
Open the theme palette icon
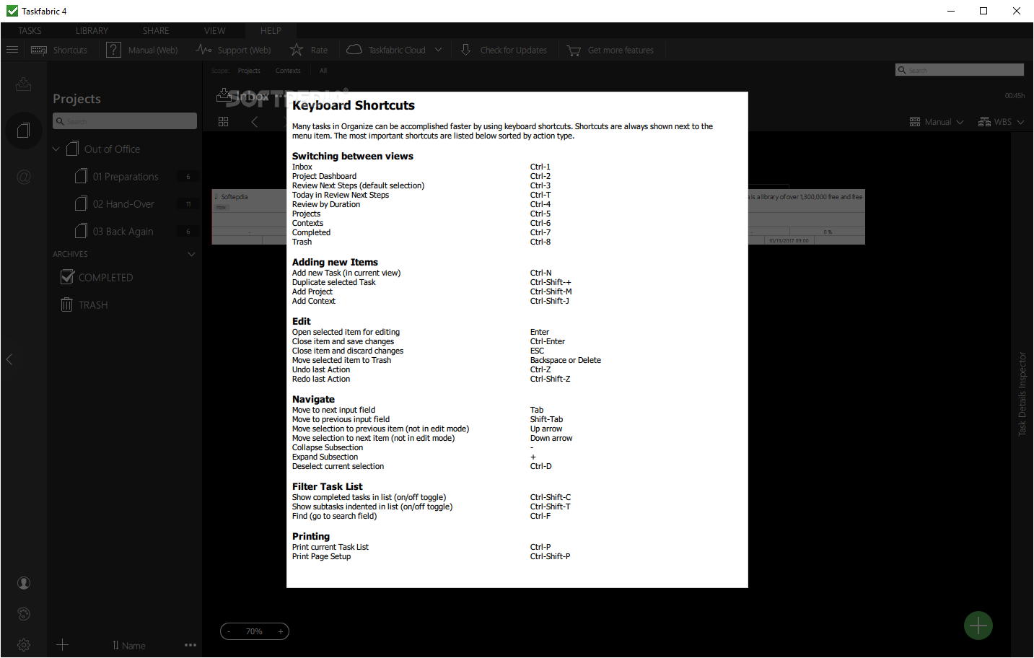[24, 614]
